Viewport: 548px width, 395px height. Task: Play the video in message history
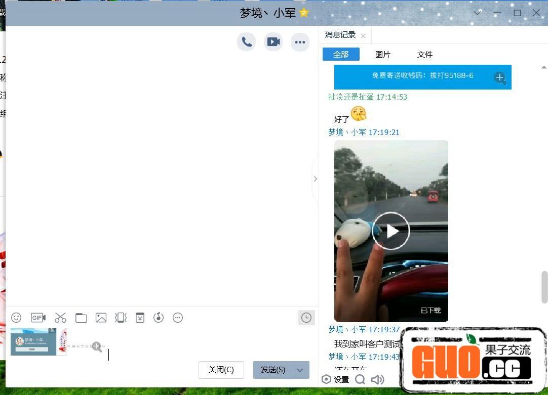391,231
